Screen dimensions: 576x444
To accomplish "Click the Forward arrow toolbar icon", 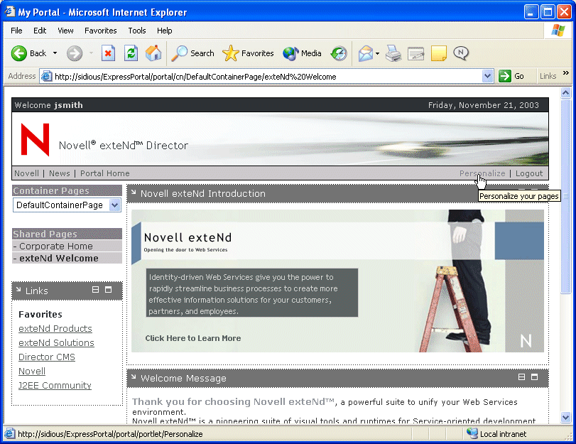I will pos(75,54).
